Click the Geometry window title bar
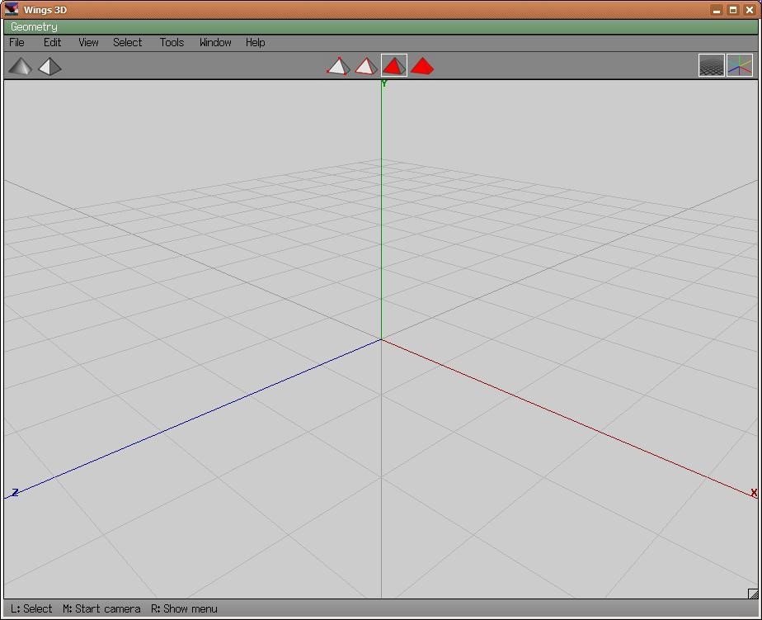 379,27
